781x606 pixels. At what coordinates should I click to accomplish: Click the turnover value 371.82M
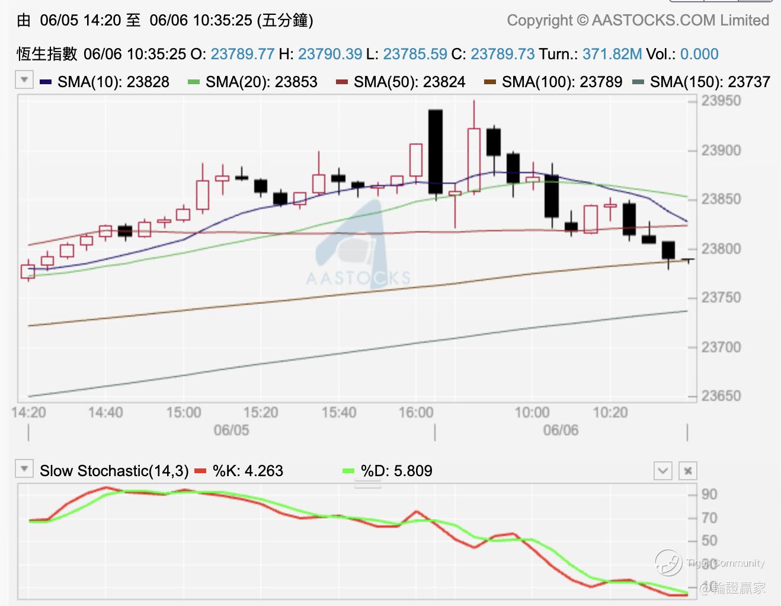coord(612,54)
